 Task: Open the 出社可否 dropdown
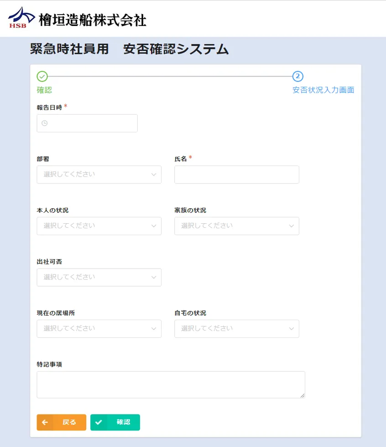[x=99, y=277]
